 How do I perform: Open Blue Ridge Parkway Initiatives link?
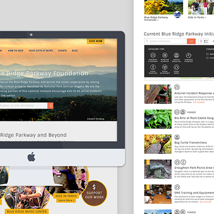click(156, 19)
